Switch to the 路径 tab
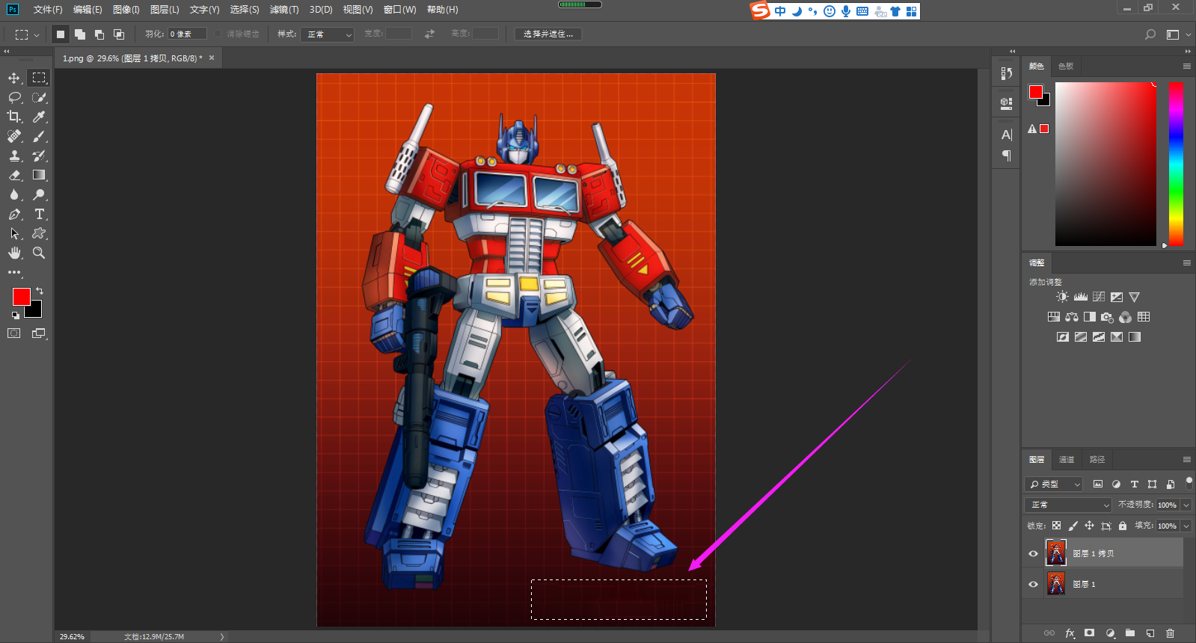This screenshot has width=1196, height=643. [1097, 459]
